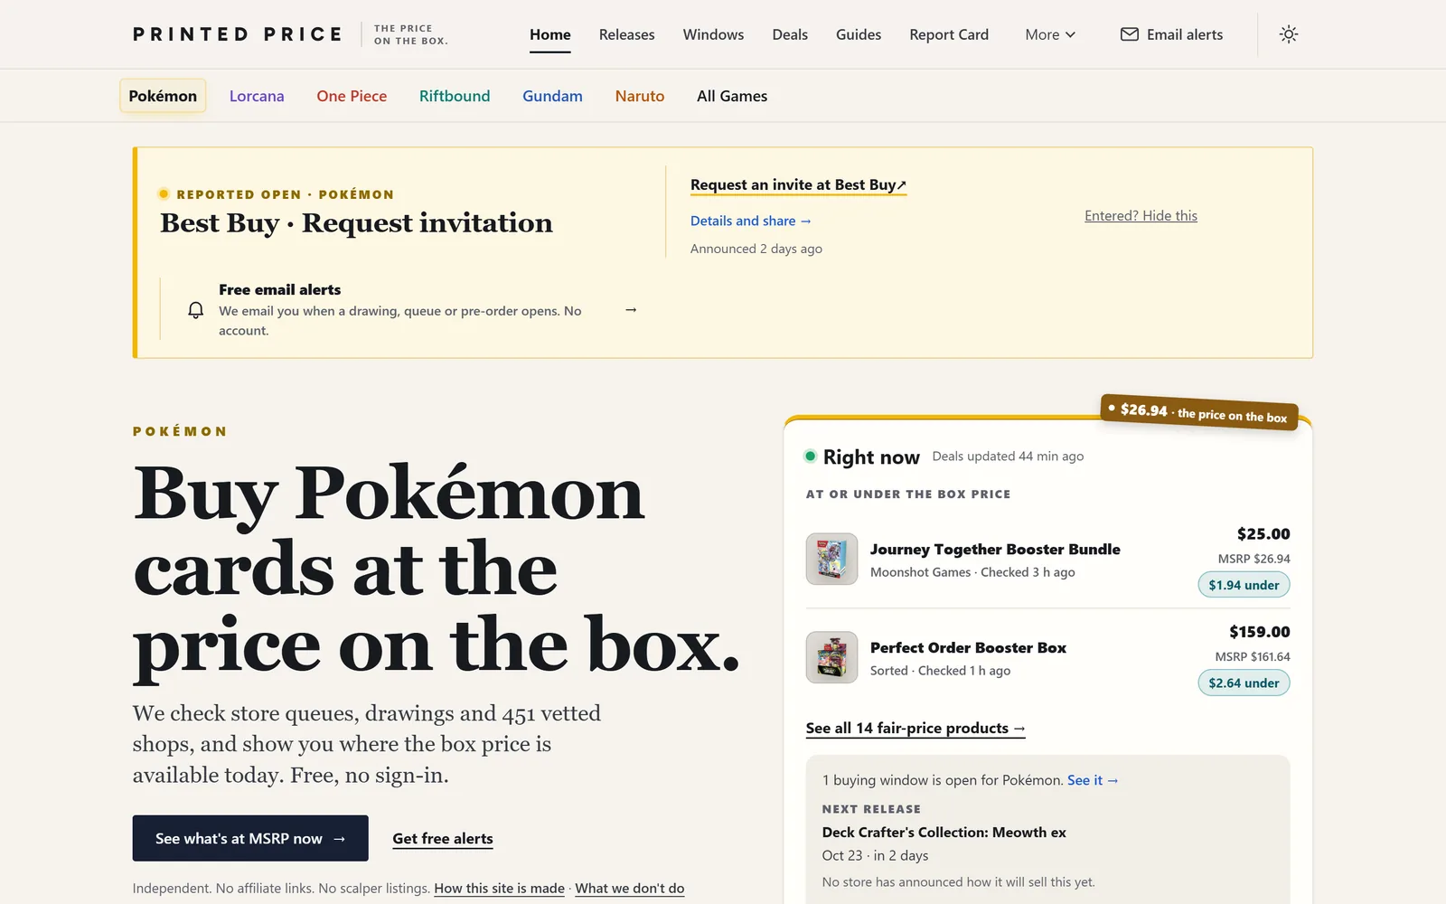This screenshot has width=1446, height=904.
Task: Open the Deals page
Action: pyautogui.click(x=790, y=34)
